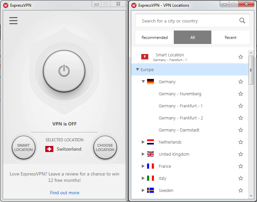
Task: Select the Italy country row
Action: coord(190,178)
